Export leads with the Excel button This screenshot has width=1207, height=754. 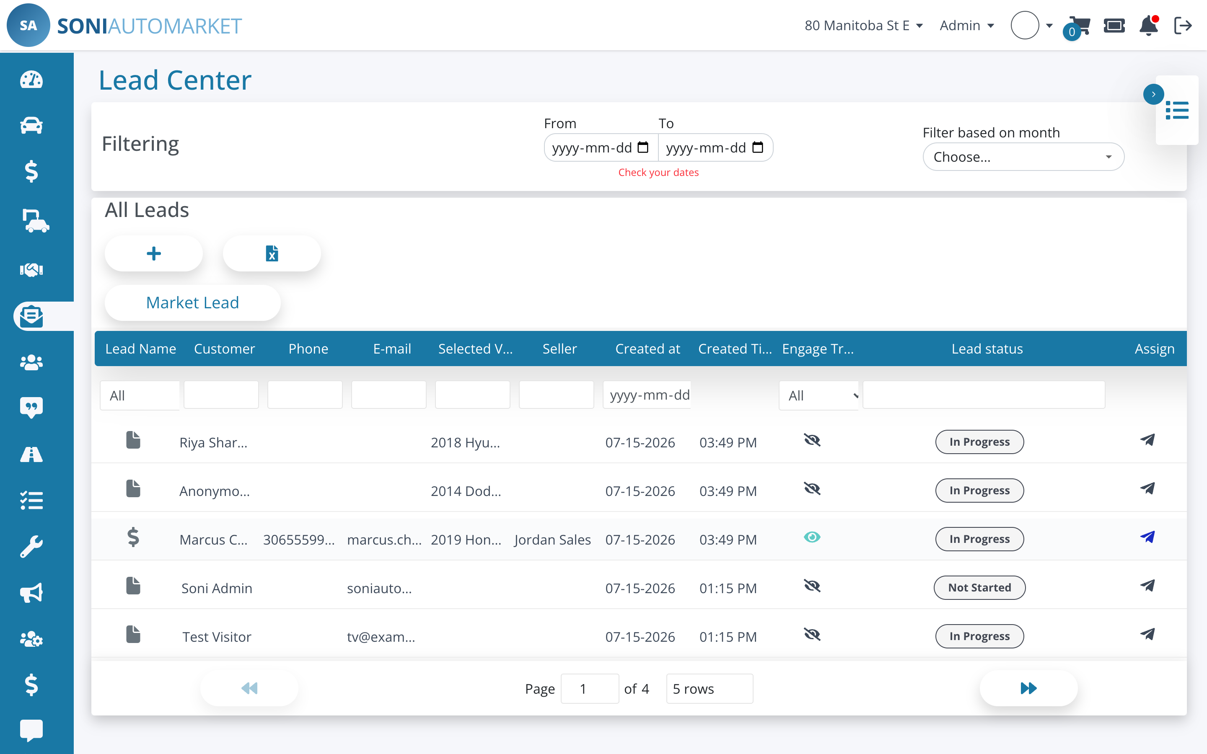pyautogui.click(x=271, y=254)
